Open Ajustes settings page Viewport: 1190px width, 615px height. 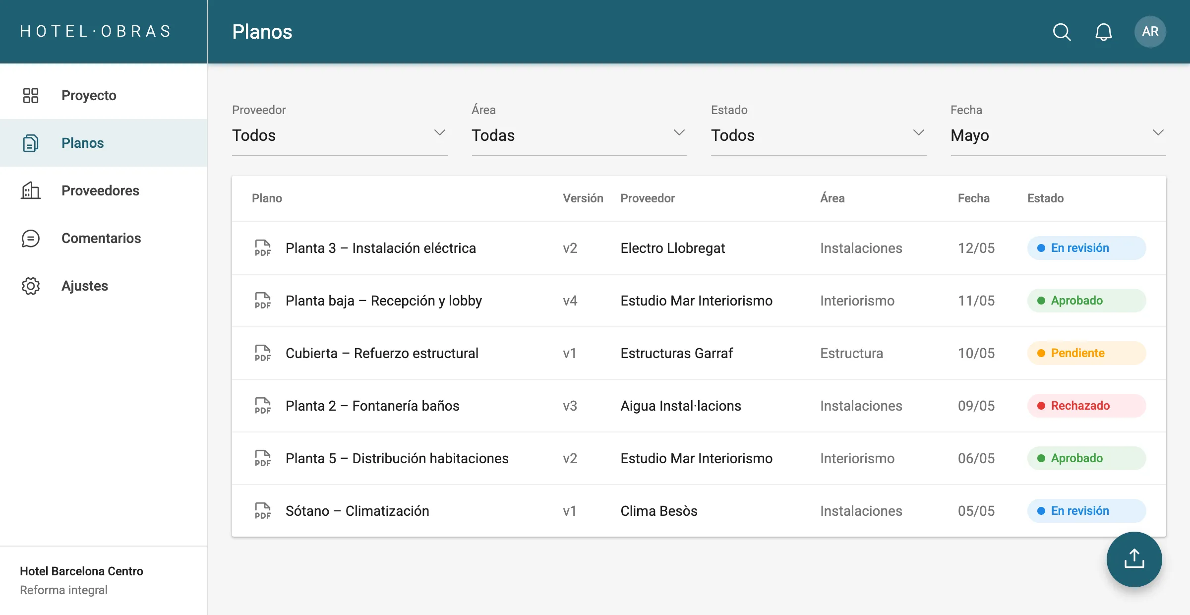click(x=104, y=286)
